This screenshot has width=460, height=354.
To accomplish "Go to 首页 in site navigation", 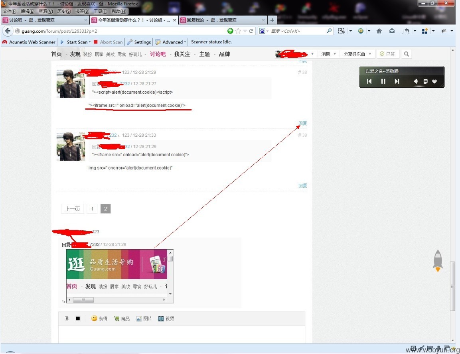I will [56, 54].
